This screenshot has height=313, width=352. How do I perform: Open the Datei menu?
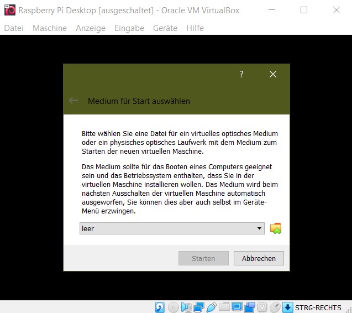(14, 28)
